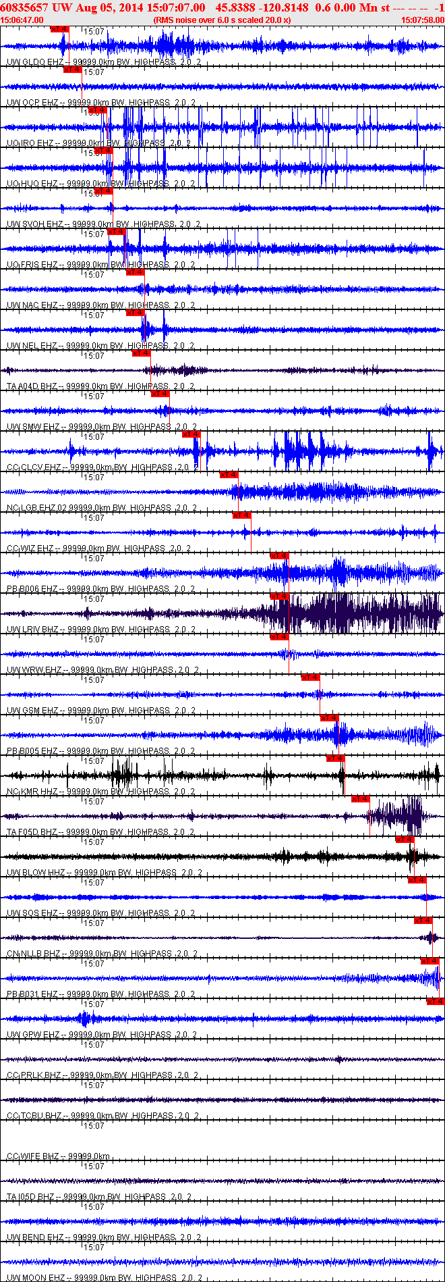Select the PB B006 EHZ trace label
This screenshot has height=1282, width=445.
pos(100,589)
